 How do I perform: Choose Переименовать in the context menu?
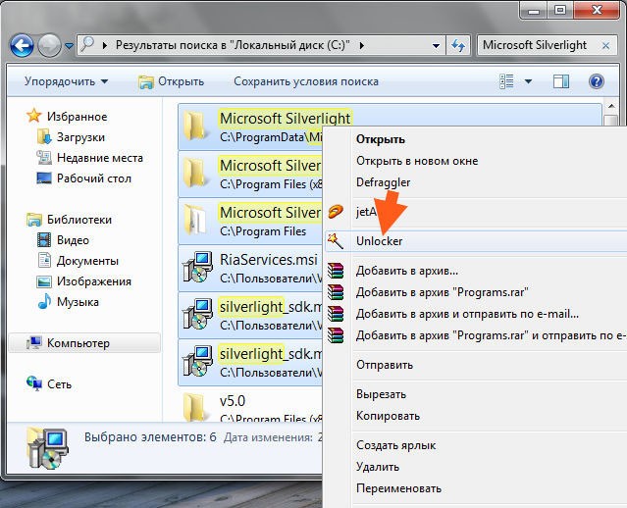[x=398, y=488]
